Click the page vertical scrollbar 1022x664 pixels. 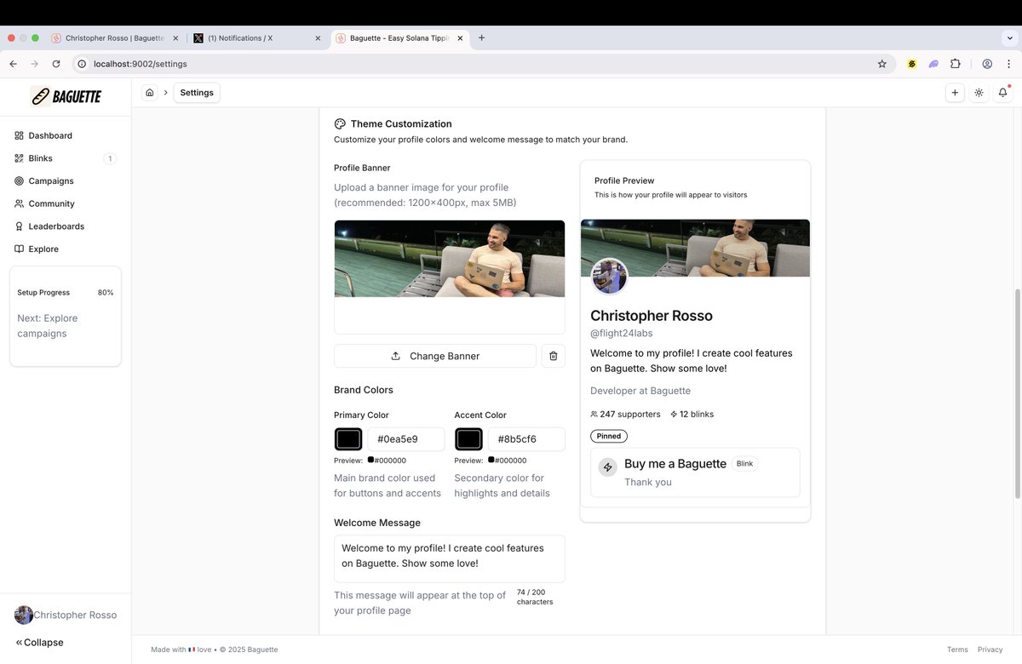[1017, 393]
